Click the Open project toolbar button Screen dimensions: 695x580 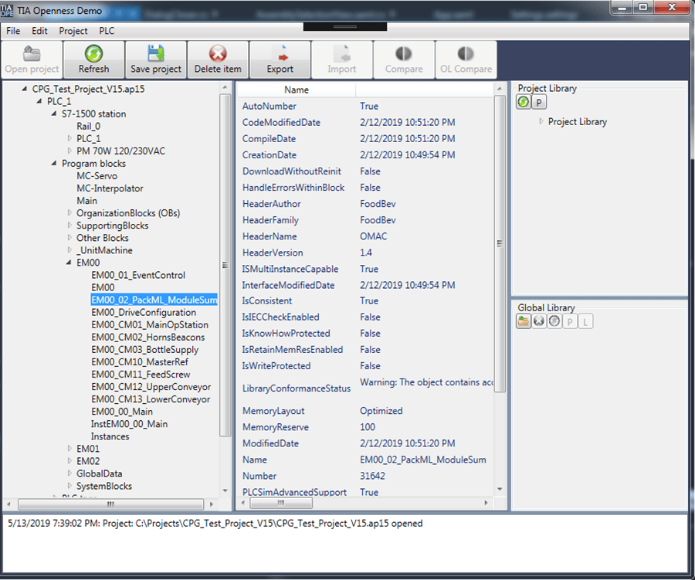[32, 60]
